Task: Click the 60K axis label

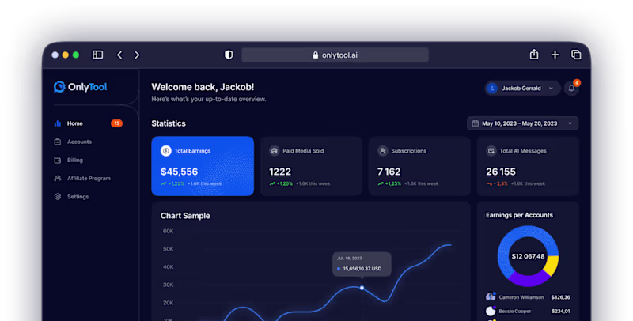Action: coord(168,231)
